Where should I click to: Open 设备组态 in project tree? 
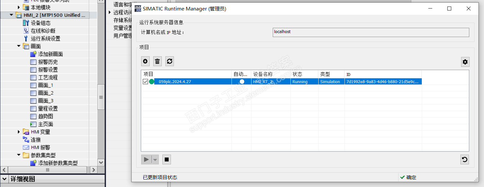point(41,23)
